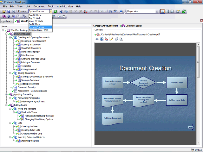Select the Using Print Preview topic
This screenshot has width=203, height=152.
click(x=30, y=52)
